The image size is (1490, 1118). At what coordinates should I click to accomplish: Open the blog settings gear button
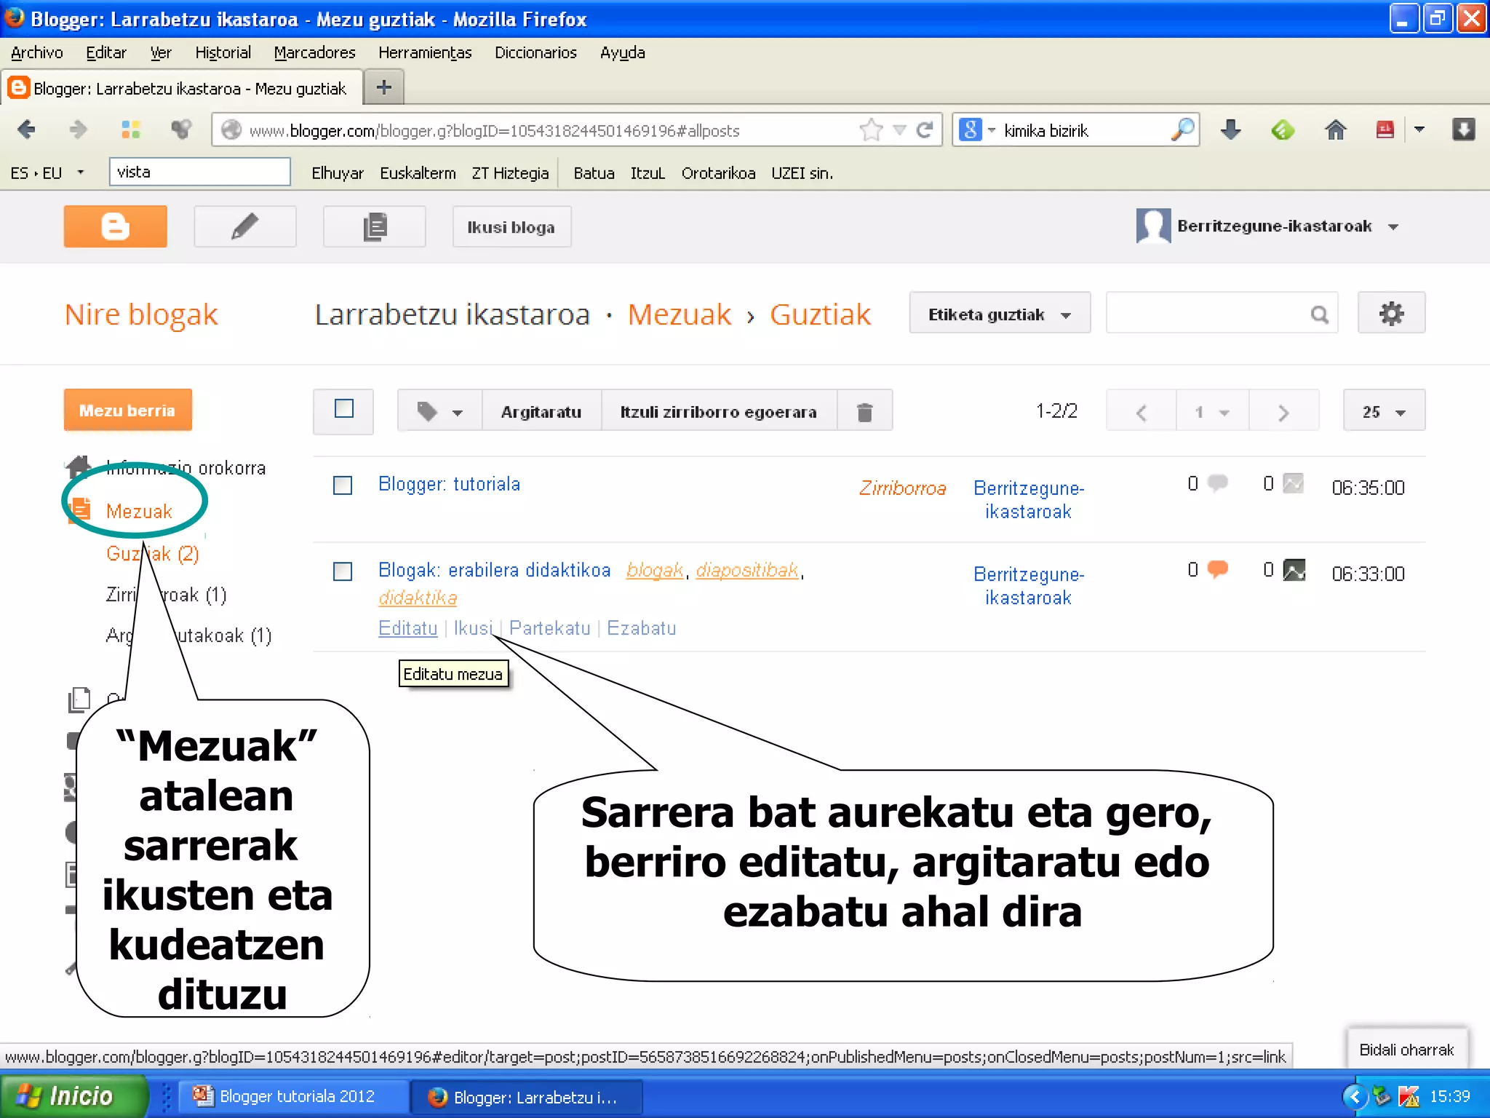(x=1391, y=313)
